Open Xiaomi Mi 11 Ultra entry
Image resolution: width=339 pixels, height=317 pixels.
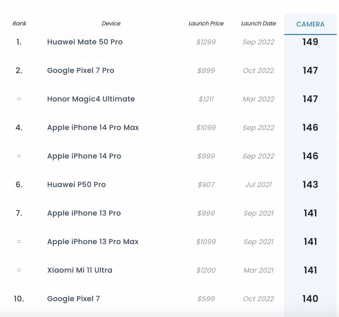coord(80,270)
